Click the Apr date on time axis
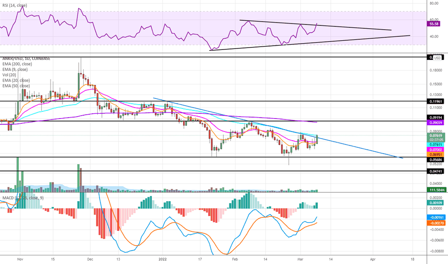 [373, 259]
